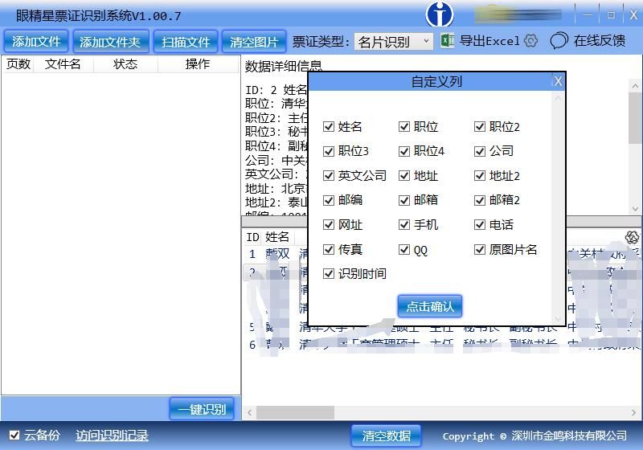Open the 票证类型 dropdown showing 名片识别
Screen dimensions: 643x450
[393, 42]
